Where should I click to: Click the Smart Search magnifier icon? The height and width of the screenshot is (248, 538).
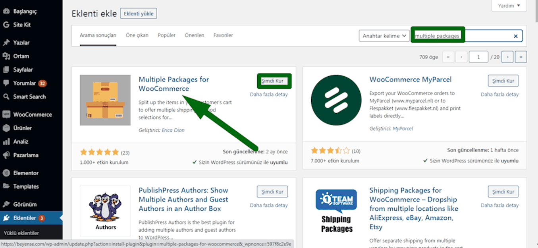[x=6, y=97]
